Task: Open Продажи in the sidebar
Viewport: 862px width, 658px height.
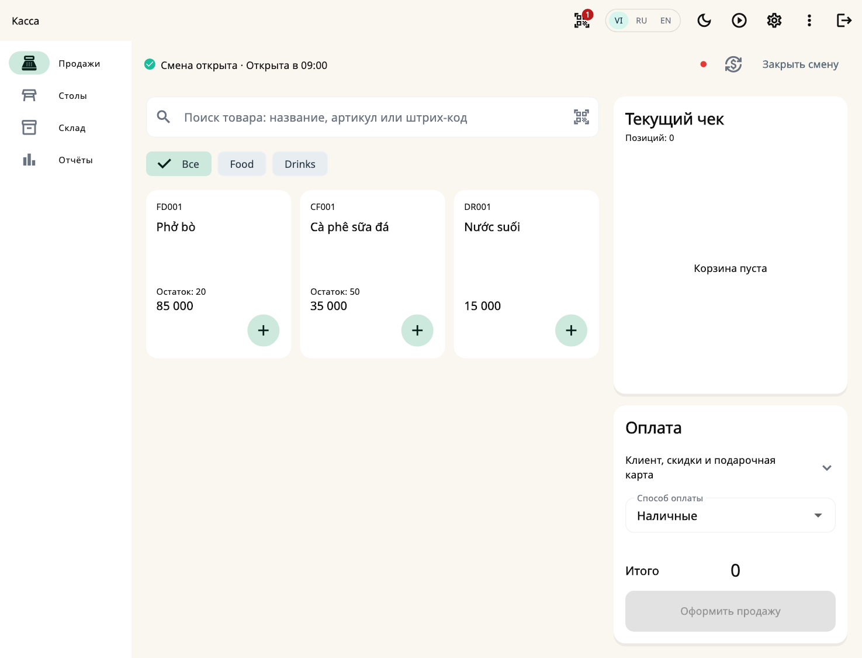Action: click(65, 63)
